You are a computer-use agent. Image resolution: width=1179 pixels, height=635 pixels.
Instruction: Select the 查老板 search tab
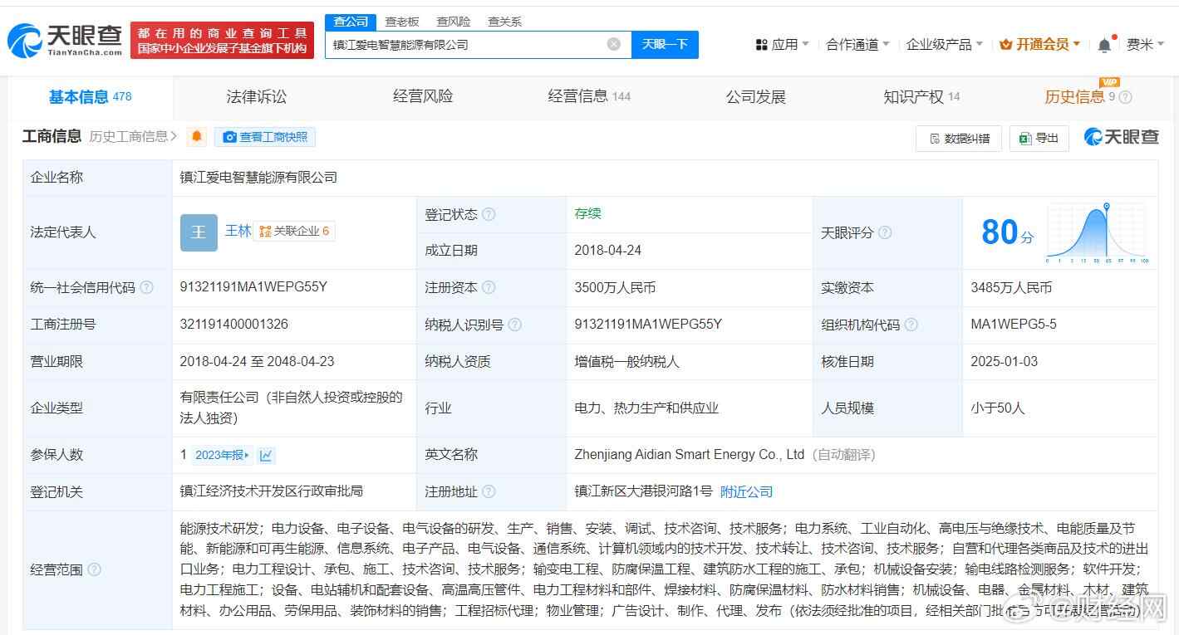click(x=402, y=22)
